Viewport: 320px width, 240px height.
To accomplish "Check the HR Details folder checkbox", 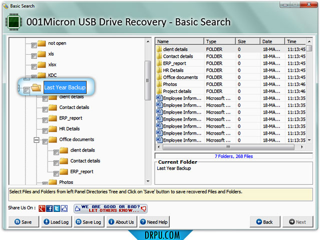I will pos(45,131).
